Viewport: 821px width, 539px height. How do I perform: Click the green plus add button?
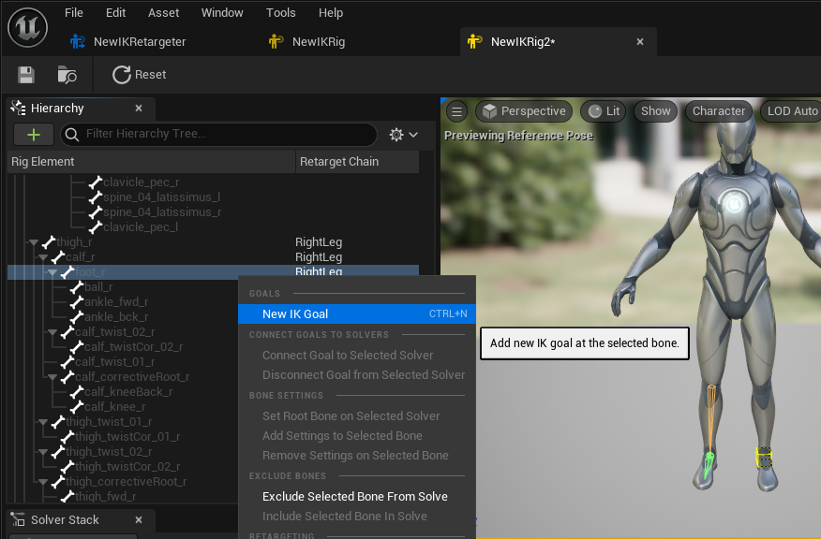coord(34,135)
